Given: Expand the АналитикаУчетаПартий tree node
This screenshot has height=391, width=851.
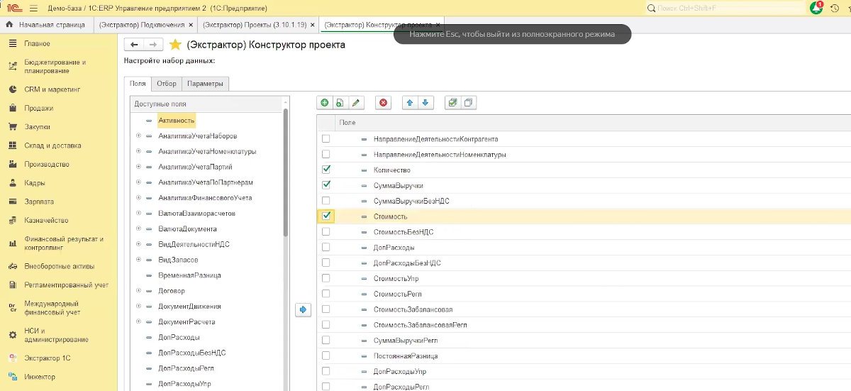Looking at the screenshot, I should tap(138, 167).
